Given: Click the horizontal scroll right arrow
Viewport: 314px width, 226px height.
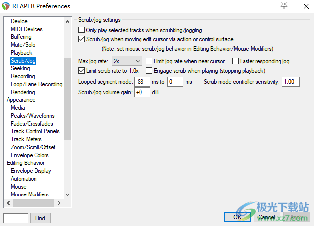Looking at the screenshot, I should 59,202.
